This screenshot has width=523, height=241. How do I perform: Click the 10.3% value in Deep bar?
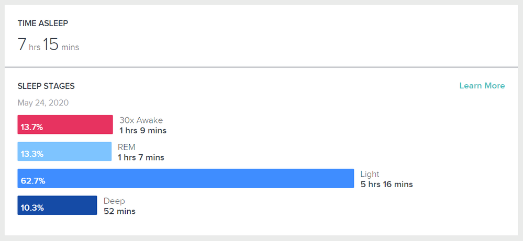tap(32, 208)
